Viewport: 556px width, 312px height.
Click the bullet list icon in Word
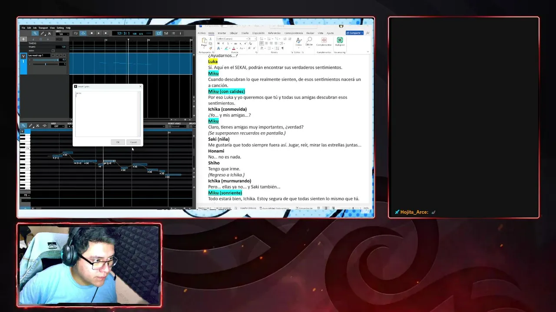[262, 39]
